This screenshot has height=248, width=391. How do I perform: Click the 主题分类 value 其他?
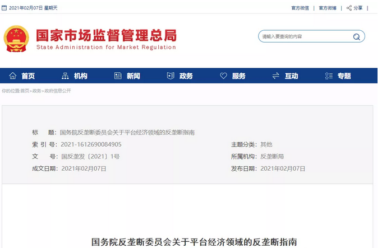pyautogui.click(x=266, y=144)
